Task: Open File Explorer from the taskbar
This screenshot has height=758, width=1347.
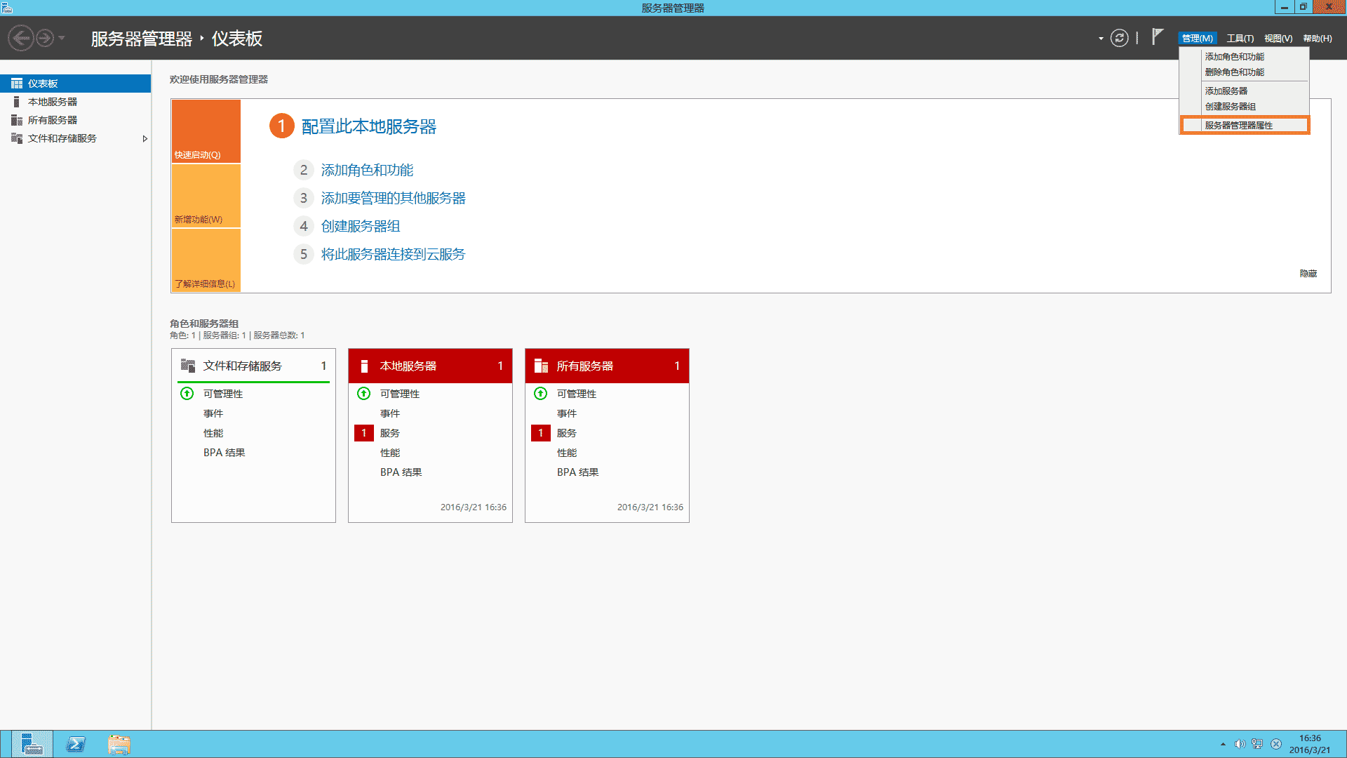Action: [x=119, y=744]
